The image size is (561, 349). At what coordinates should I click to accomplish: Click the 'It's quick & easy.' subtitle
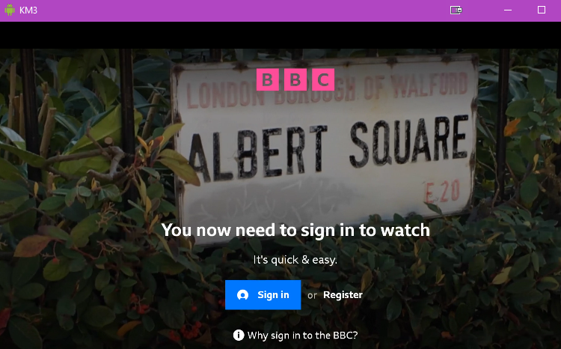295,260
